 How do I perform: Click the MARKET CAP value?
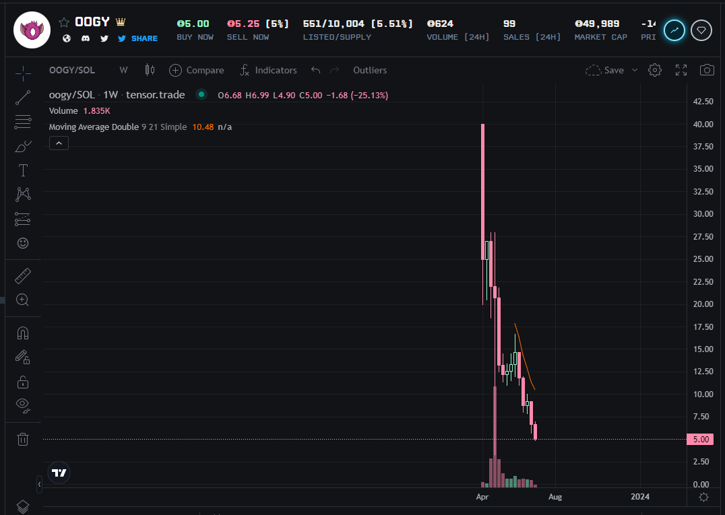pyautogui.click(x=597, y=24)
